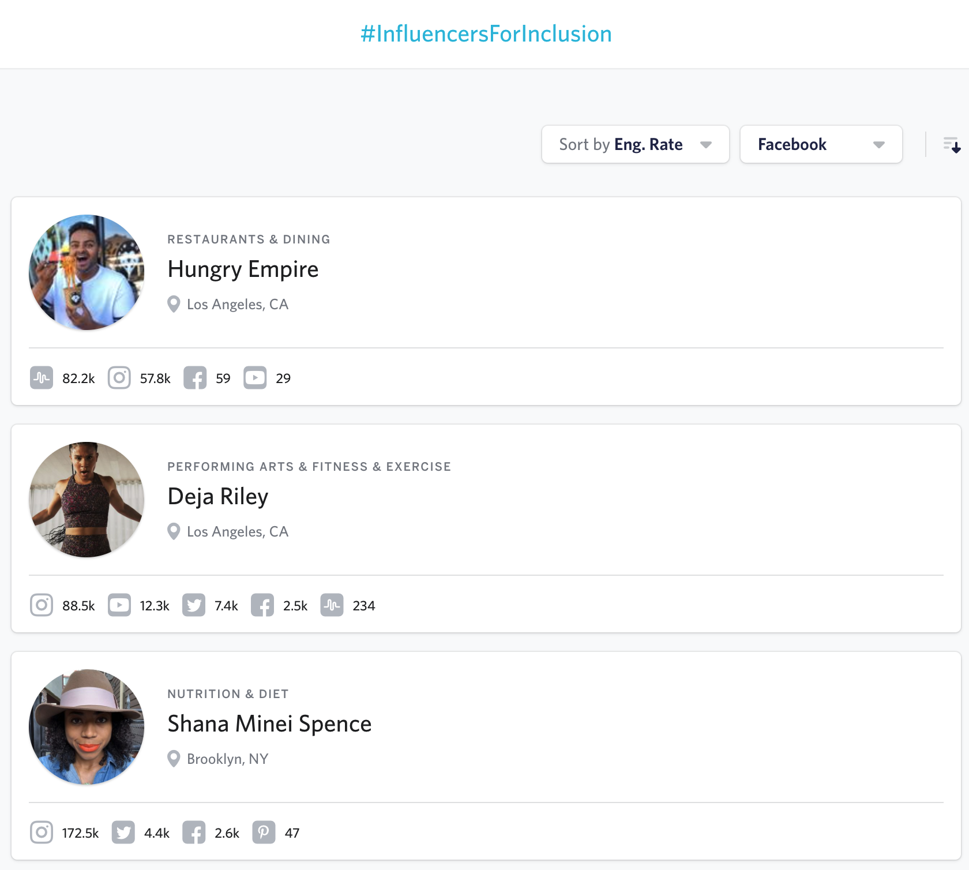
Task: Click Shana Minei Spence's profile photo
Action: 87,727
